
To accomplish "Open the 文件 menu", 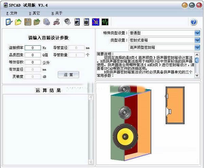I will click(12, 13).
